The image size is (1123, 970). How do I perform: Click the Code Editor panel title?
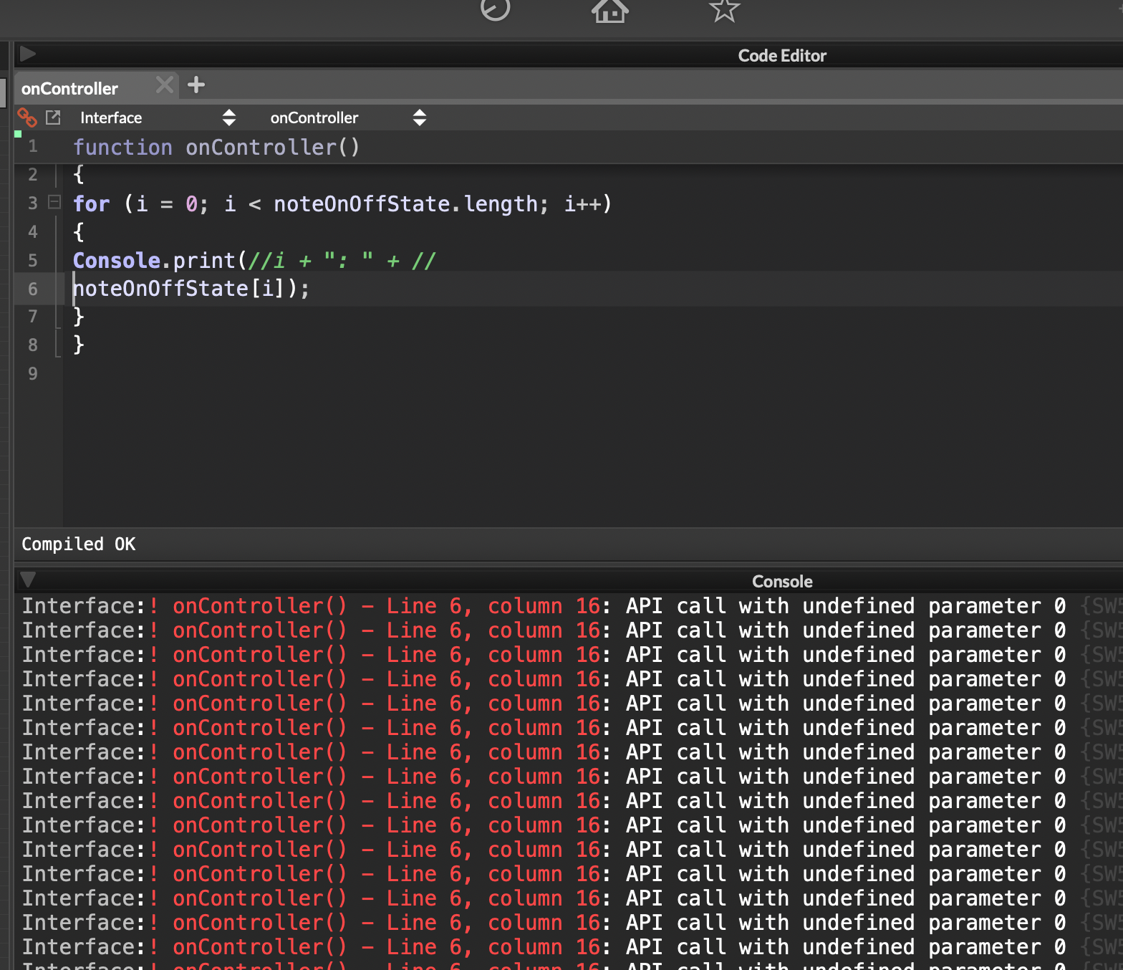(782, 55)
